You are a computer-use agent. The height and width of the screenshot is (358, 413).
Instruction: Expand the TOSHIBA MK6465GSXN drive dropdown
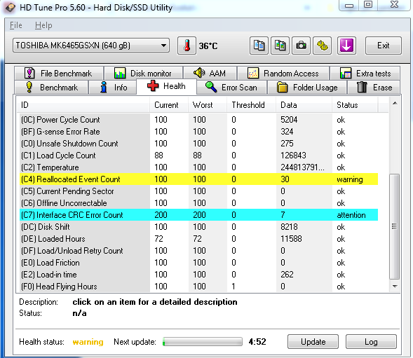click(x=91, y=46)
